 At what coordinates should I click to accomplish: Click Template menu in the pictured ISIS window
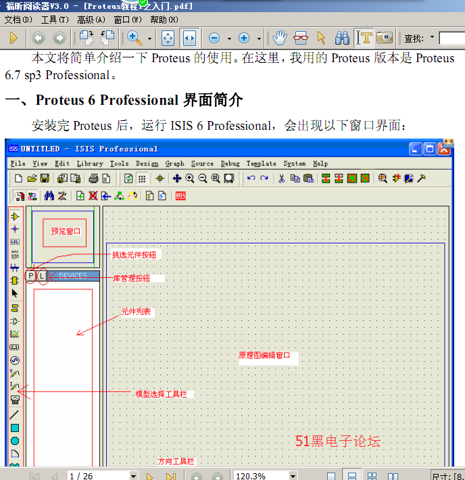[x=262, y=164]
